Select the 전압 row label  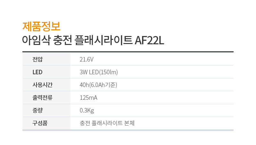37,59
